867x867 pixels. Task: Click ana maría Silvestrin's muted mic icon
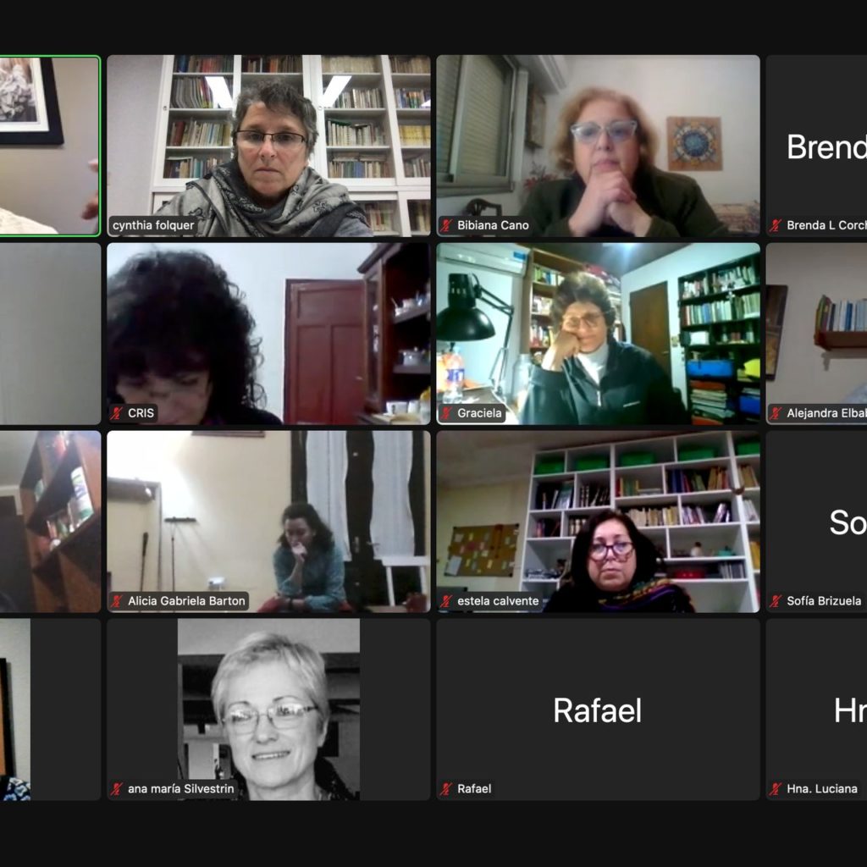point(117,789)
